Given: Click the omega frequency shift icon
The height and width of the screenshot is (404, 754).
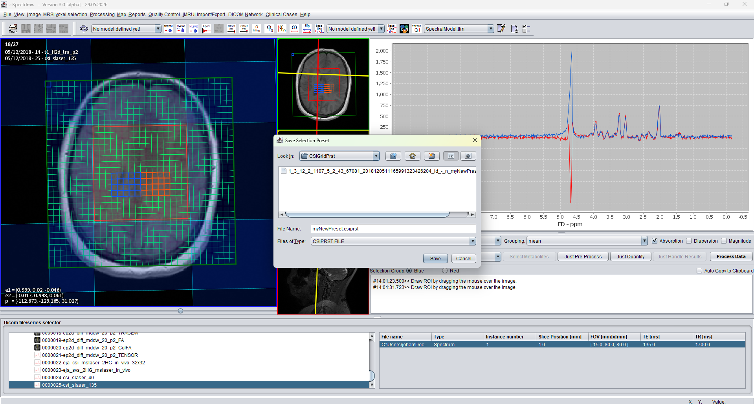Looking at the screenshot, I should (294, 29).
